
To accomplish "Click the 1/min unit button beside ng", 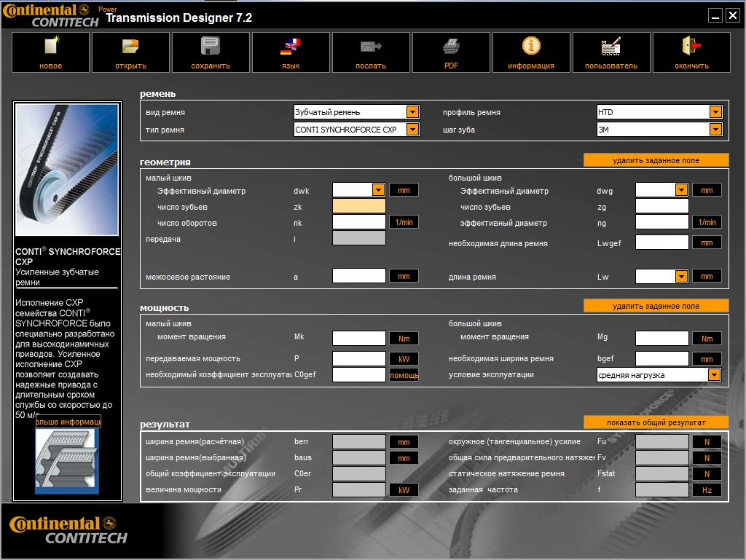I will [x=707, y=222].
